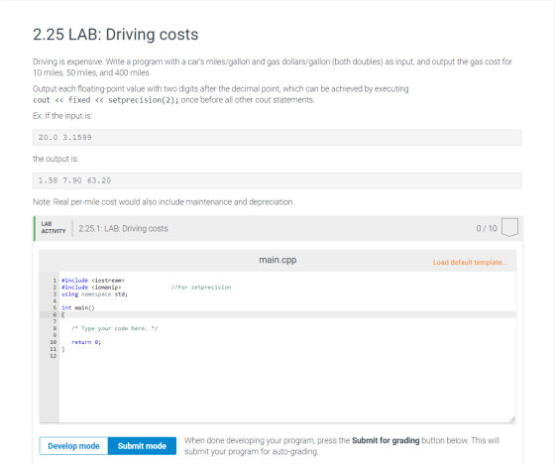
Task: Click the '#include <iostream>' line in editor
Action: (93, 281)
